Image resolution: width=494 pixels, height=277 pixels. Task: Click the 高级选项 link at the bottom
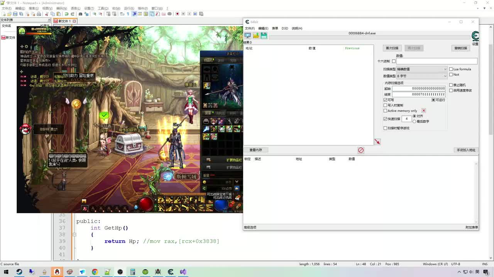(250, 227)
